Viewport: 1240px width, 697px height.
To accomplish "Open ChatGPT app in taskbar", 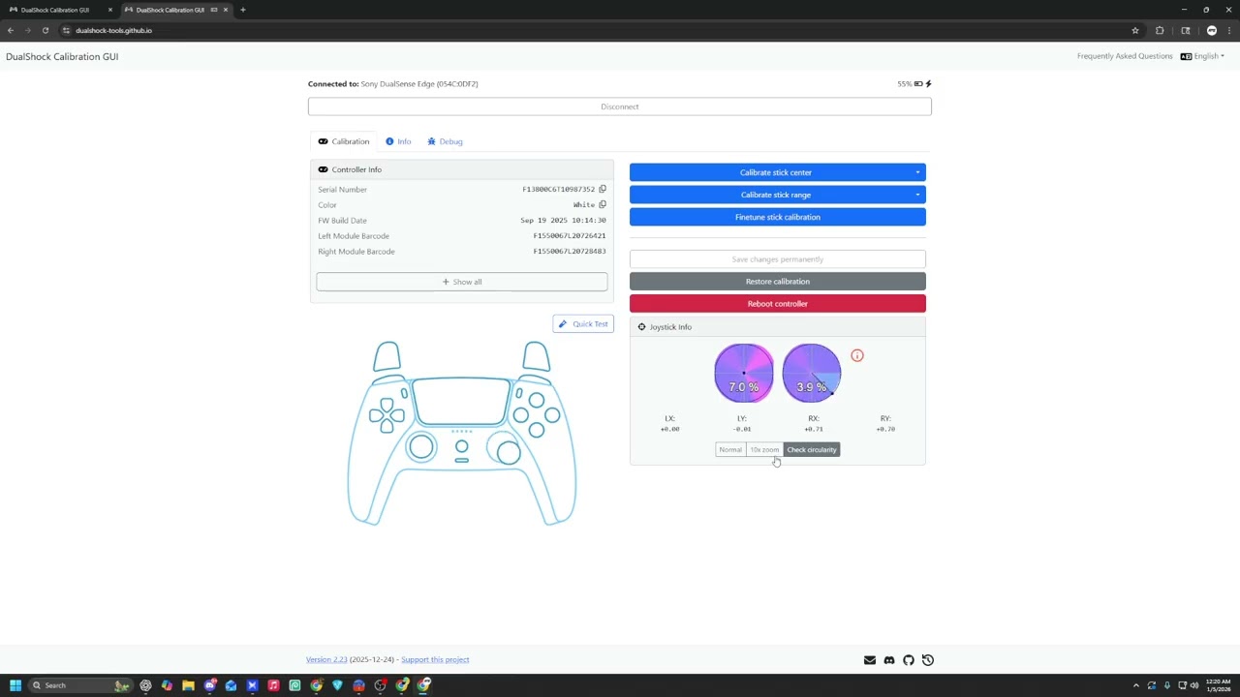I will click(145, 685).
